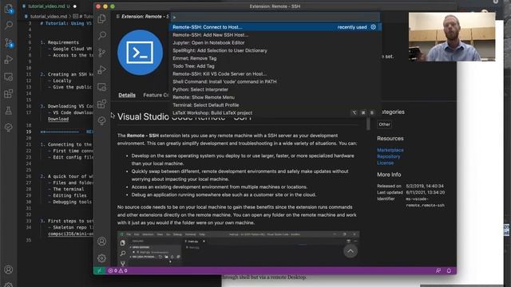The width and height of the screenshot is (511, 287).
Task: Select Python: Select Interpreter command
Action: [275, 89]
